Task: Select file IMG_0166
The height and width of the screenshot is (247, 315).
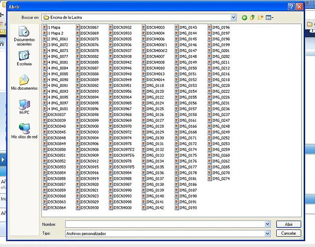Action: [186, 126]
